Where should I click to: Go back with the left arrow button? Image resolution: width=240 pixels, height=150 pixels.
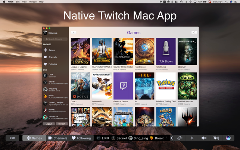74,32
